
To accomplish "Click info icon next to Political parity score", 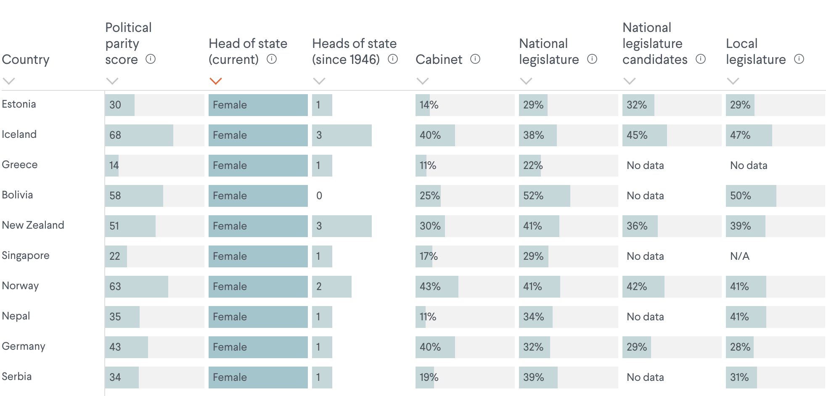I will point(151,59).
